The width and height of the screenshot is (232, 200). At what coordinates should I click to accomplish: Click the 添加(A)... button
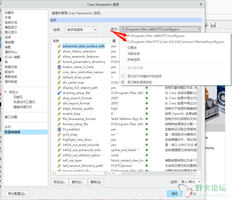point(60,182)
